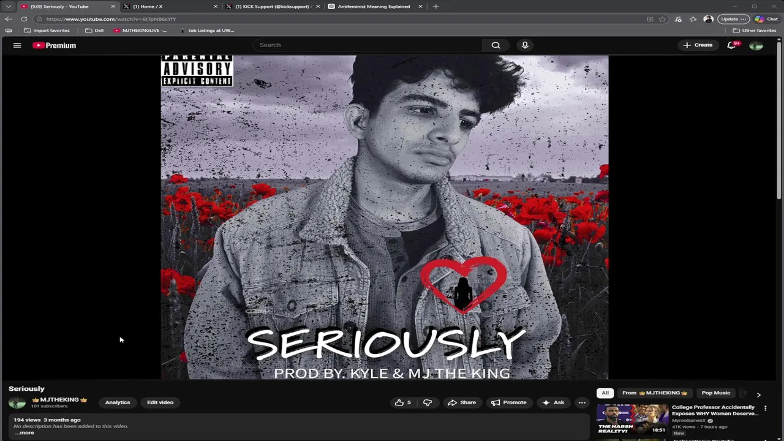
Task: Go back in the browser
Action: [8, 19]
